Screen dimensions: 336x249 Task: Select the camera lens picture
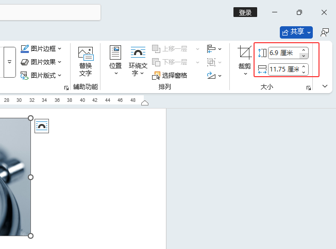pos(15,177)
